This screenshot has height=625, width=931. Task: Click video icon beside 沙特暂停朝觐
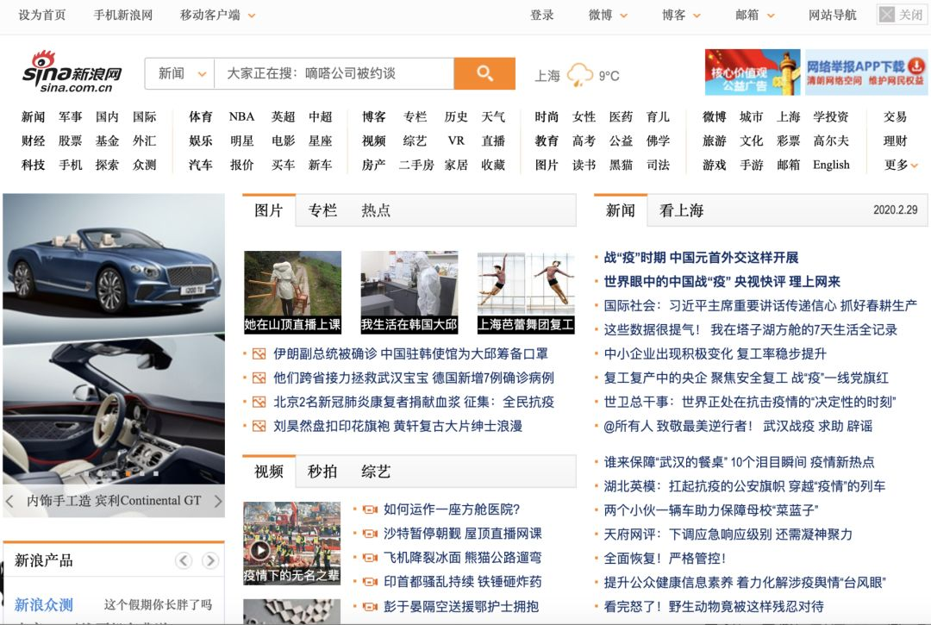click(x=370, y=534)
